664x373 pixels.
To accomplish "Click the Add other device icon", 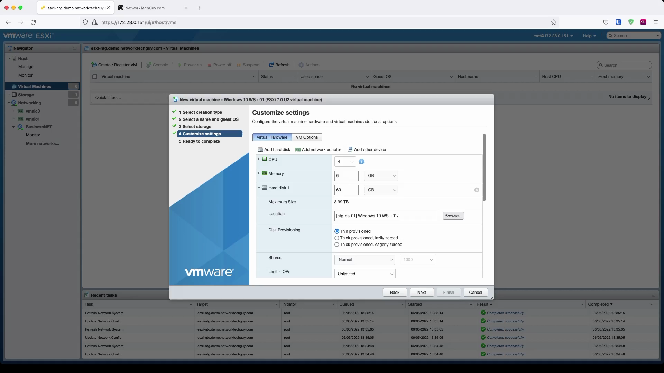I will (x=350, y=150).
